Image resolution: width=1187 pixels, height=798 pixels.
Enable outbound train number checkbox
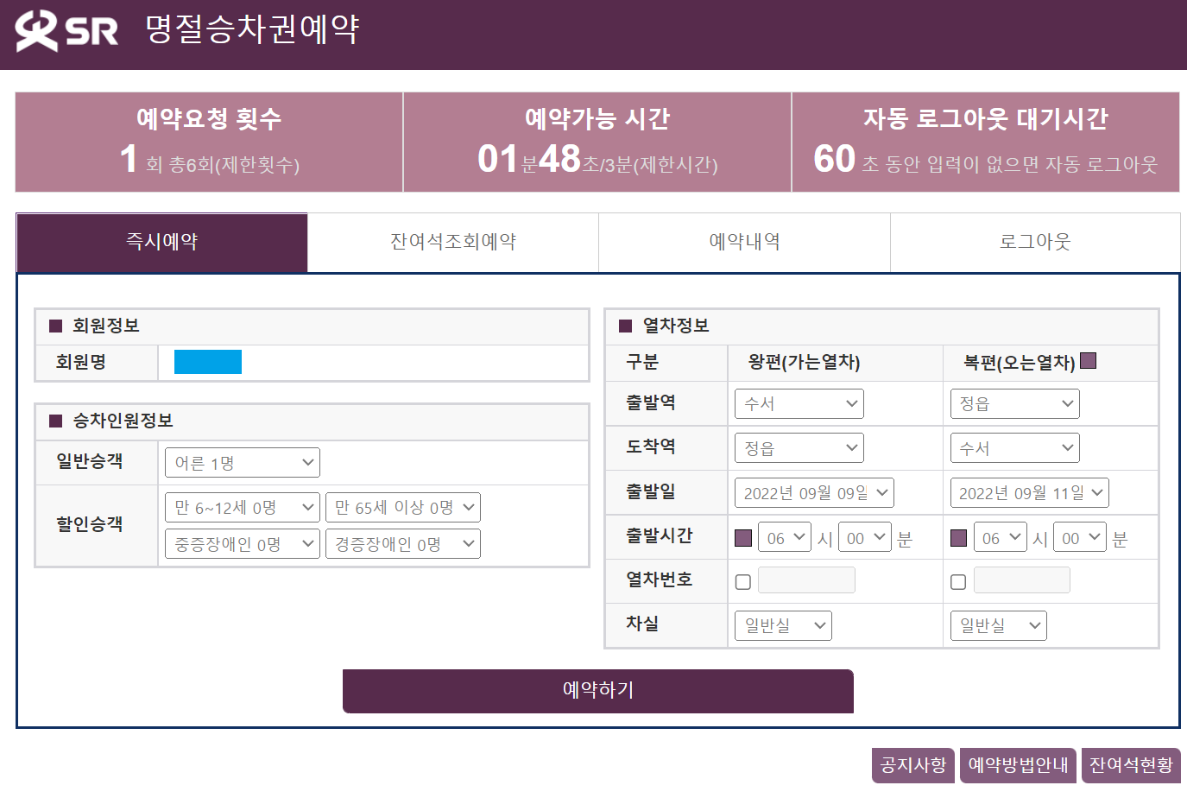pyautogui.click(x=743, y=582)
